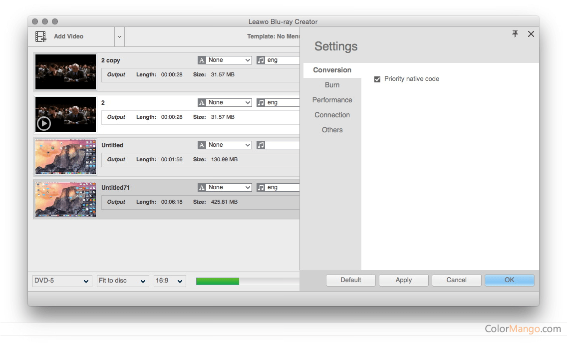Play the video 2 thumbnail preview

tap(44, 124)
